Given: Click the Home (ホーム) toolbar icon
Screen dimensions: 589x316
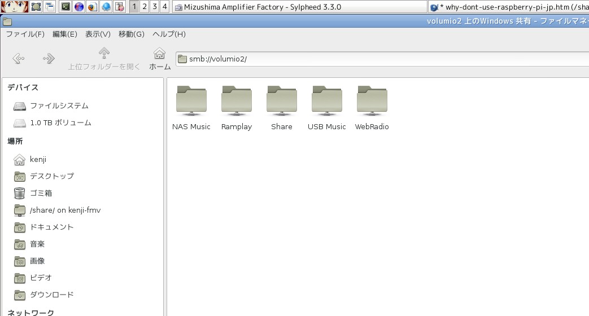Looking at the screenshot, I should click(160, 59).
